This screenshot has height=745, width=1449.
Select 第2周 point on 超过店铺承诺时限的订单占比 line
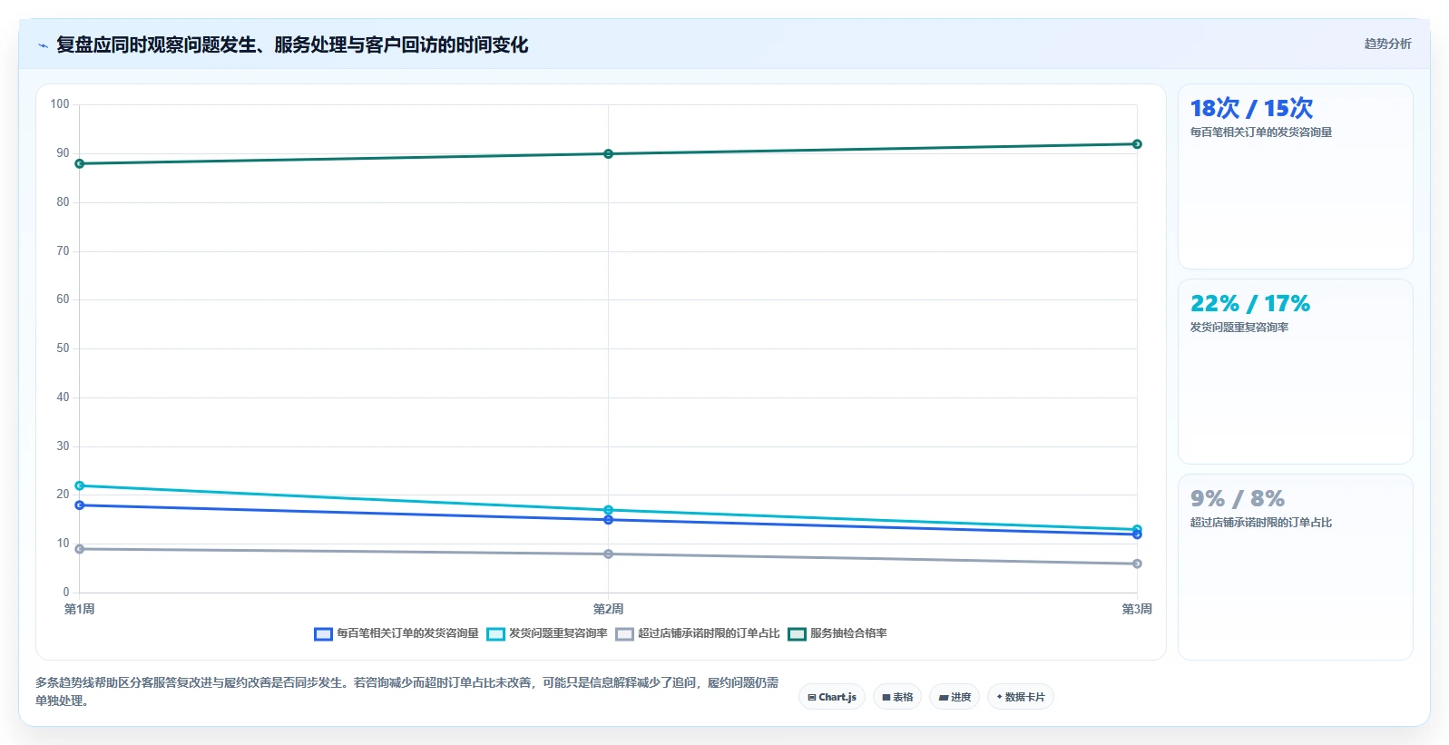tap(608, 554)
